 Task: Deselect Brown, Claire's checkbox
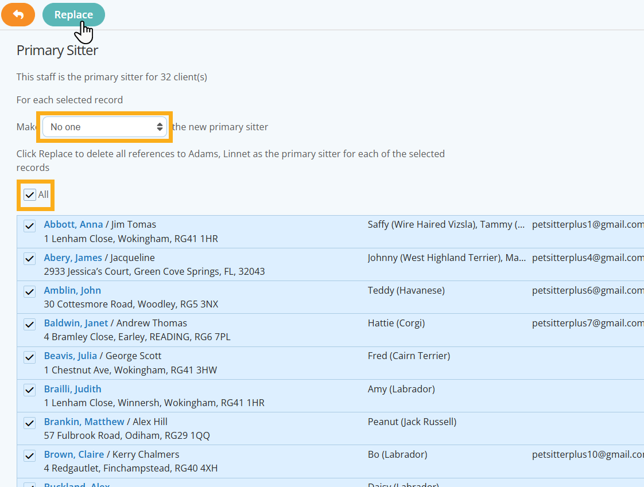(29, 455)
